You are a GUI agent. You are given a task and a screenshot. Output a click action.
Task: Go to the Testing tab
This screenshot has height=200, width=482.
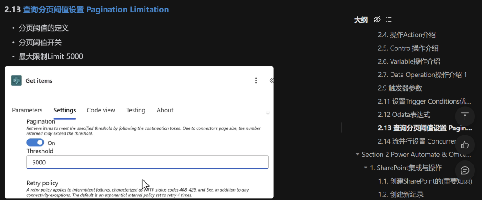coord(136,110)
